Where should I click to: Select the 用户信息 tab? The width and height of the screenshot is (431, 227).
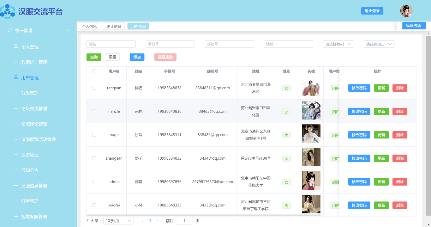pos(138,26)
